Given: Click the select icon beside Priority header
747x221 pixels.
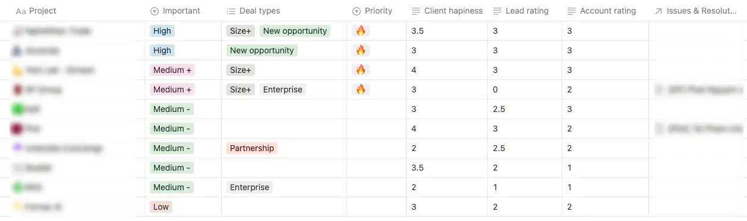Looking at the screenshot, I should point(357,11).
